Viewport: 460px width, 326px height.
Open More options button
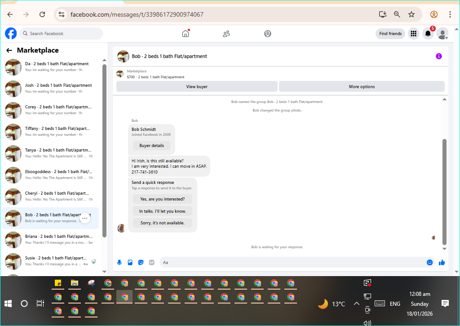tap(362, 87)
